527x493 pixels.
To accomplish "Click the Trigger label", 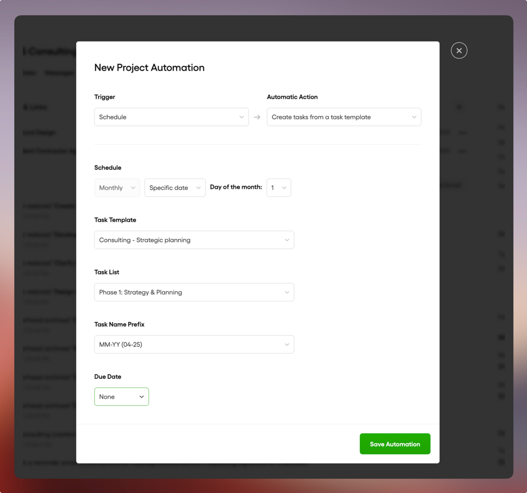I will [104, 97].
